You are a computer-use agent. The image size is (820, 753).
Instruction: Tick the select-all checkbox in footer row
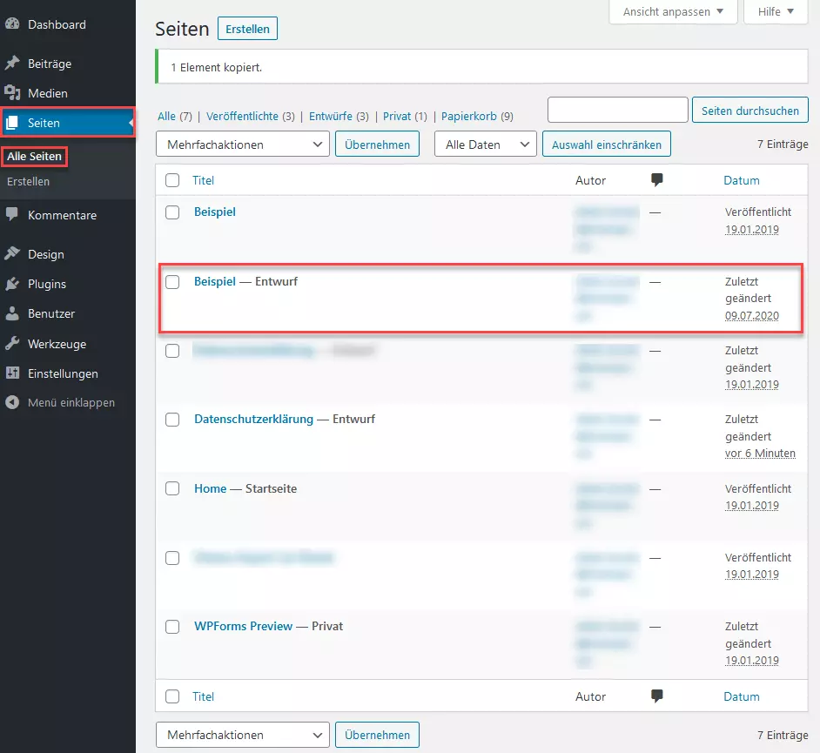[172, 696]
